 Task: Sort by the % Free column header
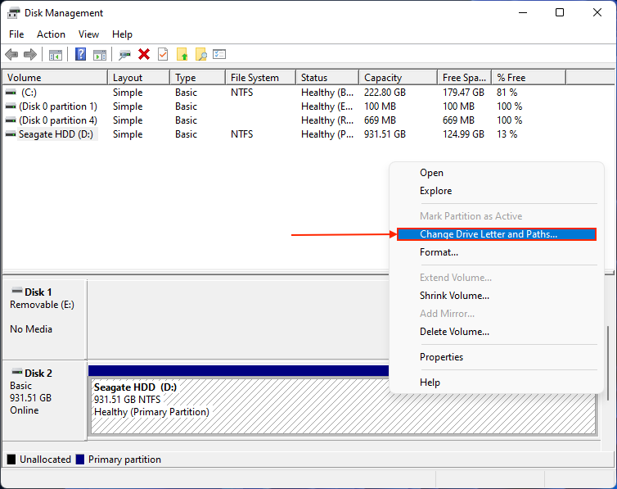point(529,78)
